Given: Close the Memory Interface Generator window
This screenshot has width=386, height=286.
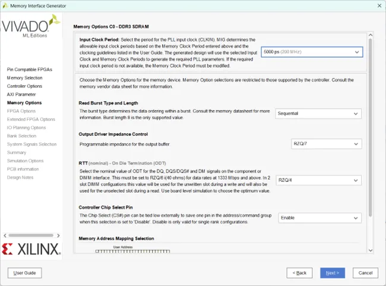Looking at the screenshot, I should (379, 6).
